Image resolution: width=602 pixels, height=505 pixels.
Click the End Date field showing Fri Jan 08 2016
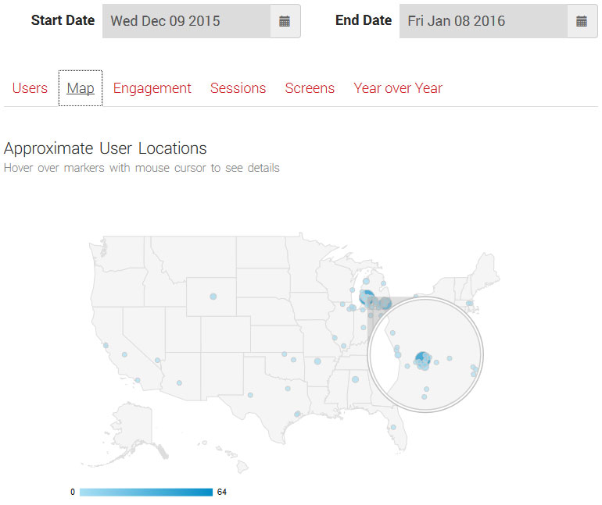click(x=484, y=21)
